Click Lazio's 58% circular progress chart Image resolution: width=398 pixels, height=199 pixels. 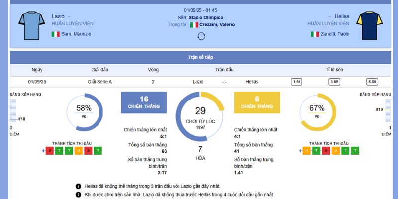(x=84, y=110)
